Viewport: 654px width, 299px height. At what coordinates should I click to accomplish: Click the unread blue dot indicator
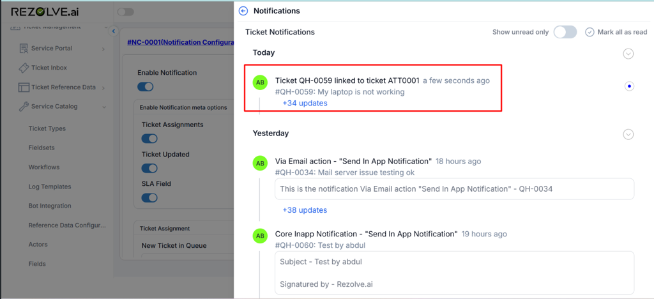coord(629,86)
